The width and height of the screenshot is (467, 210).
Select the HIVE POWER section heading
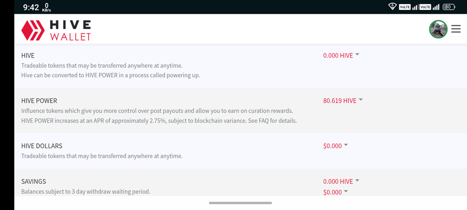coord(39,101)
